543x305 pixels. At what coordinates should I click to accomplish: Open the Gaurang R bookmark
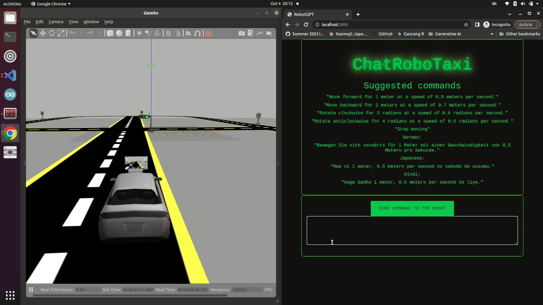click(x=411, y=34)
